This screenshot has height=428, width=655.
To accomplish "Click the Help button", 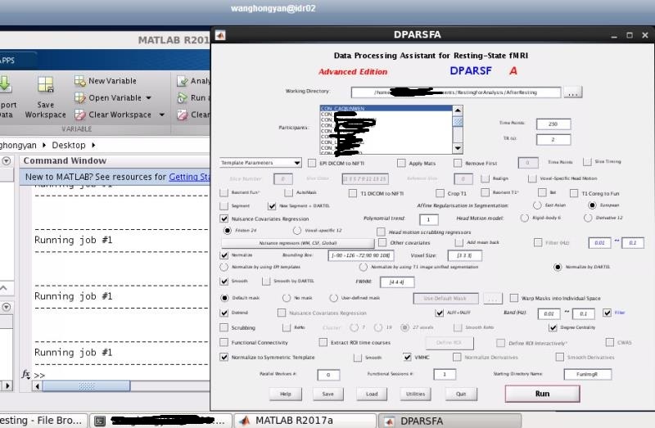I will point(285,394).
